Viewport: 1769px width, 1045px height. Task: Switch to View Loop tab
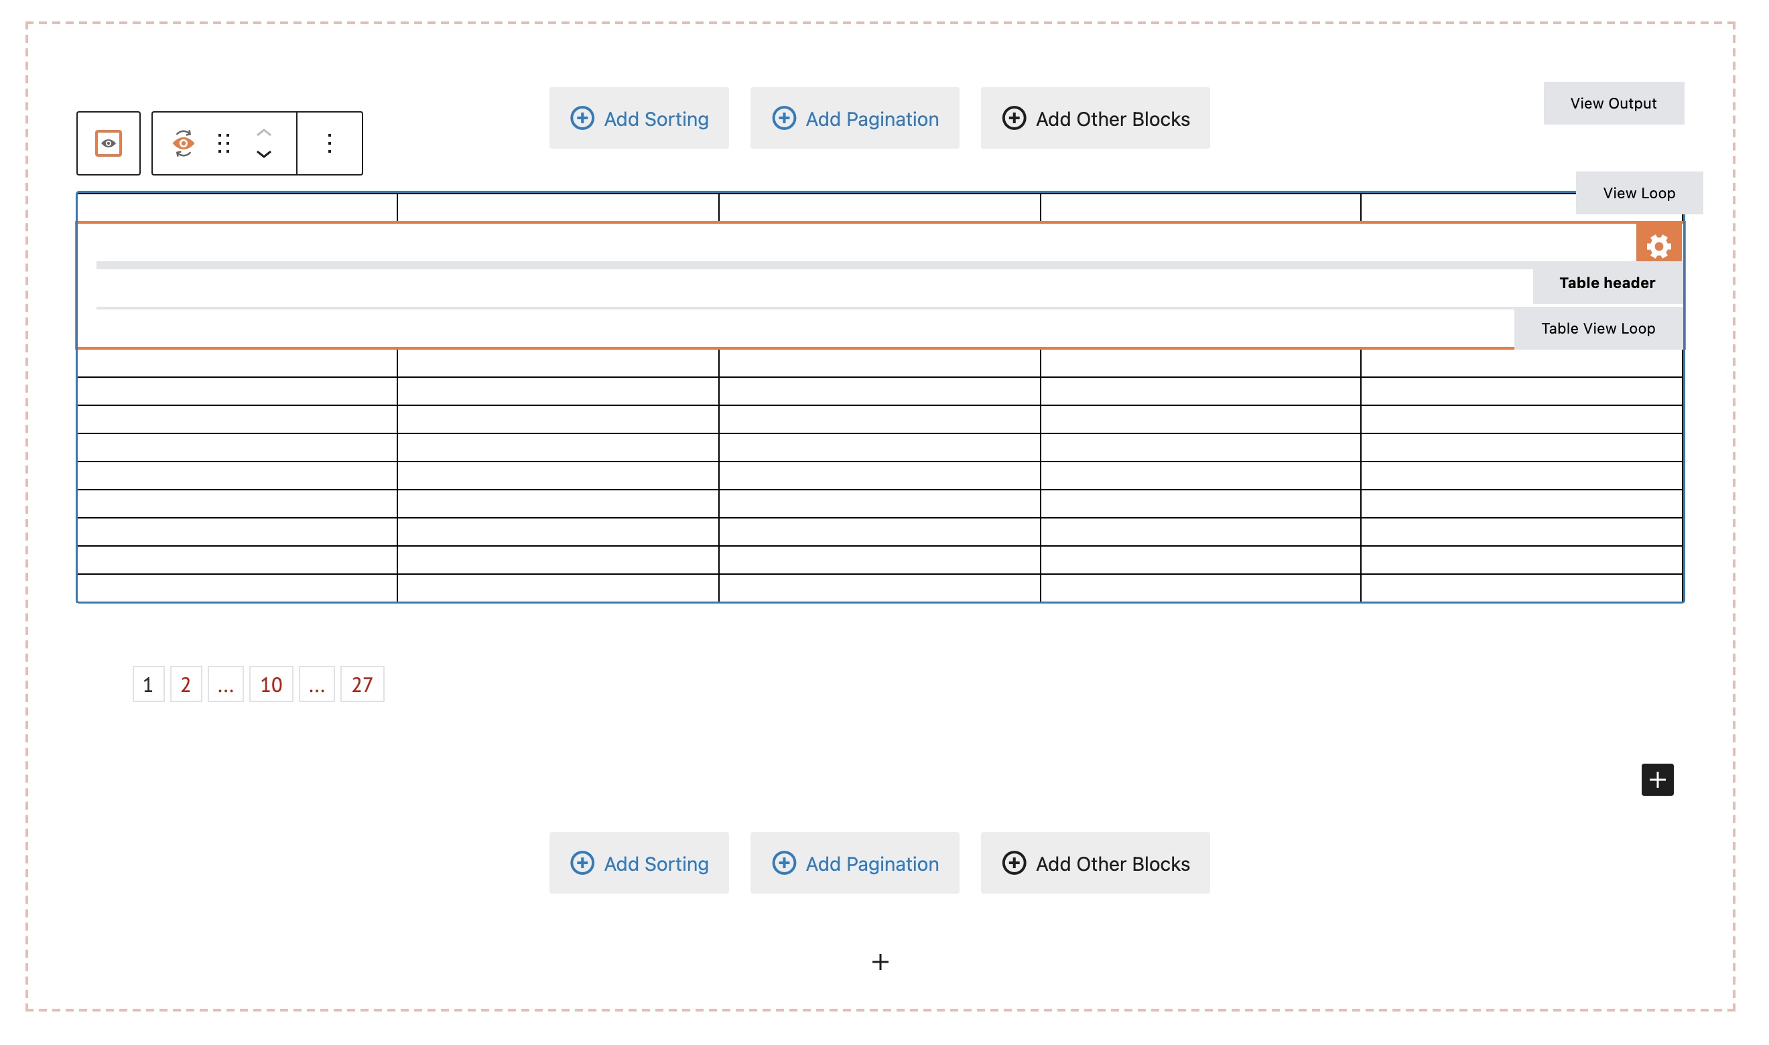[1640, 193]
